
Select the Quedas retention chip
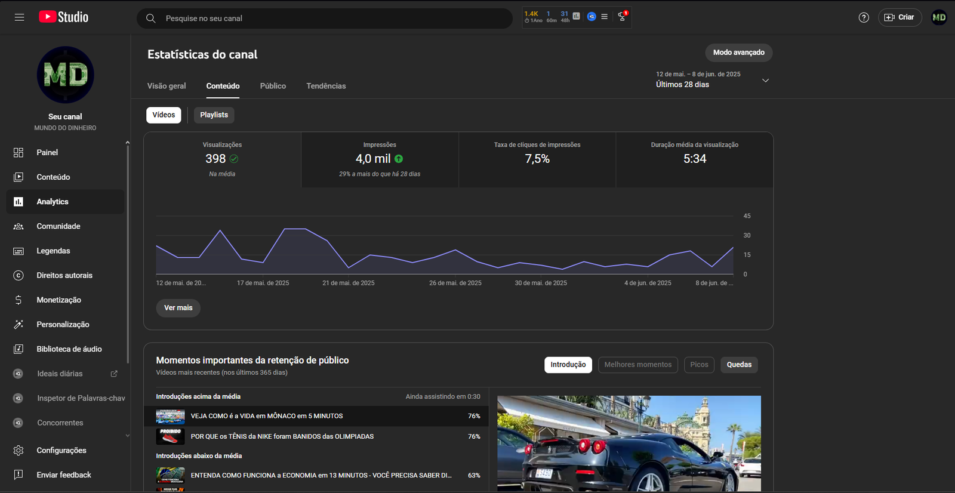point(739,365)
